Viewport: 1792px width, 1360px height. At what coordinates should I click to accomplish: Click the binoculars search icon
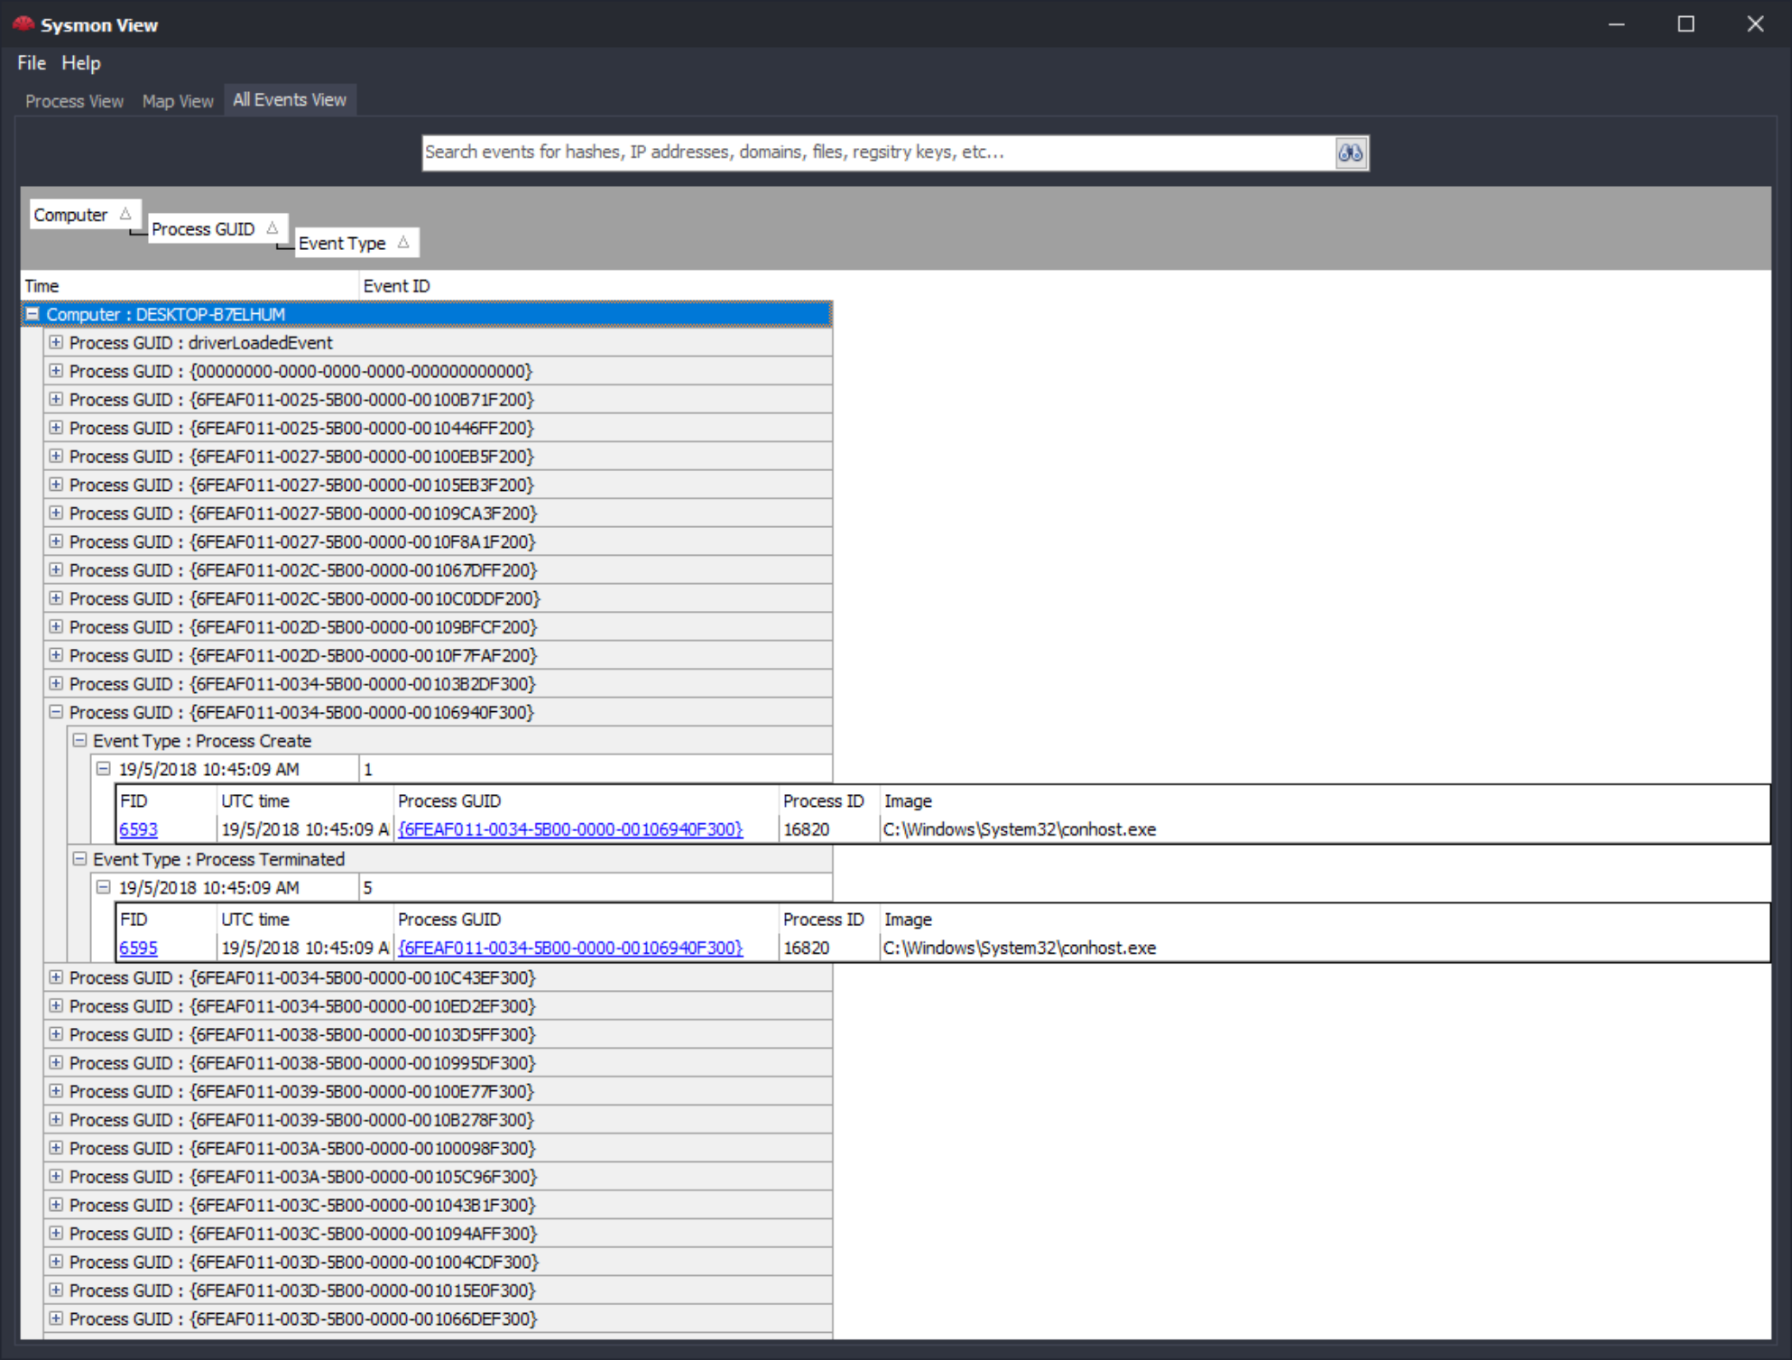[1350, 153]
